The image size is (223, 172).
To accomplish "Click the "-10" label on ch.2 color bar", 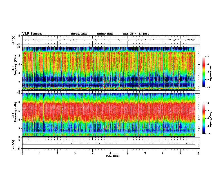I will (208, 133).
